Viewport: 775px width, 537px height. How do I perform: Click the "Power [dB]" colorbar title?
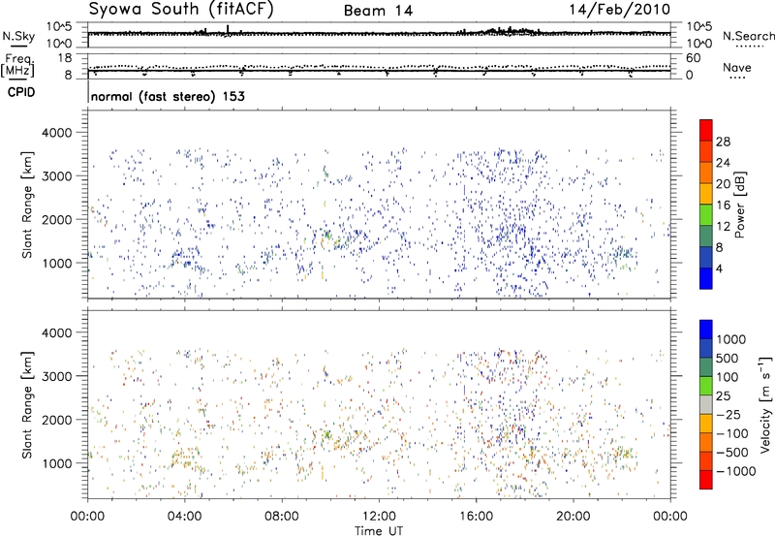pyautogui.click(x=739, y=205)
